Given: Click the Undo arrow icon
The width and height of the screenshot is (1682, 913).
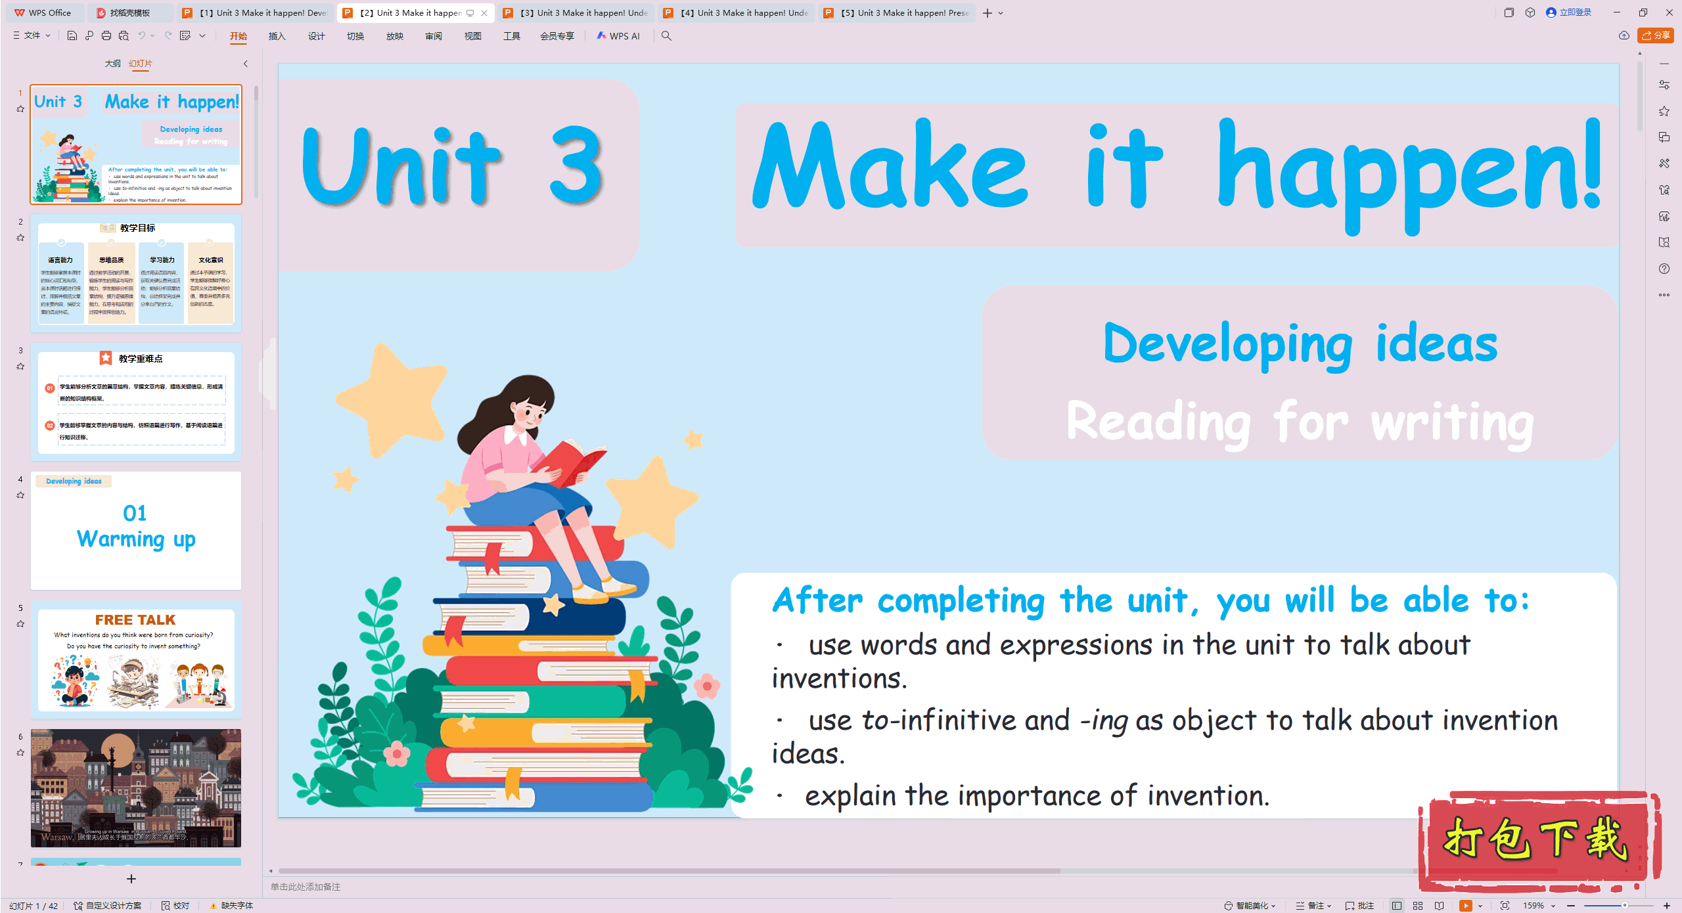Looking at the screenshot, I should pos(141,35).
